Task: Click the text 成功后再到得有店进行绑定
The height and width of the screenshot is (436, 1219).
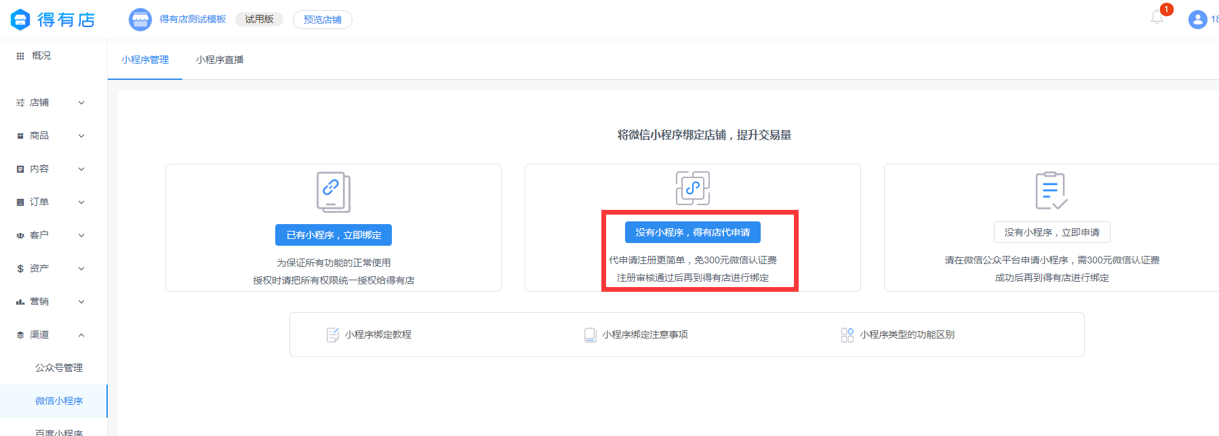Action: 1052,278
